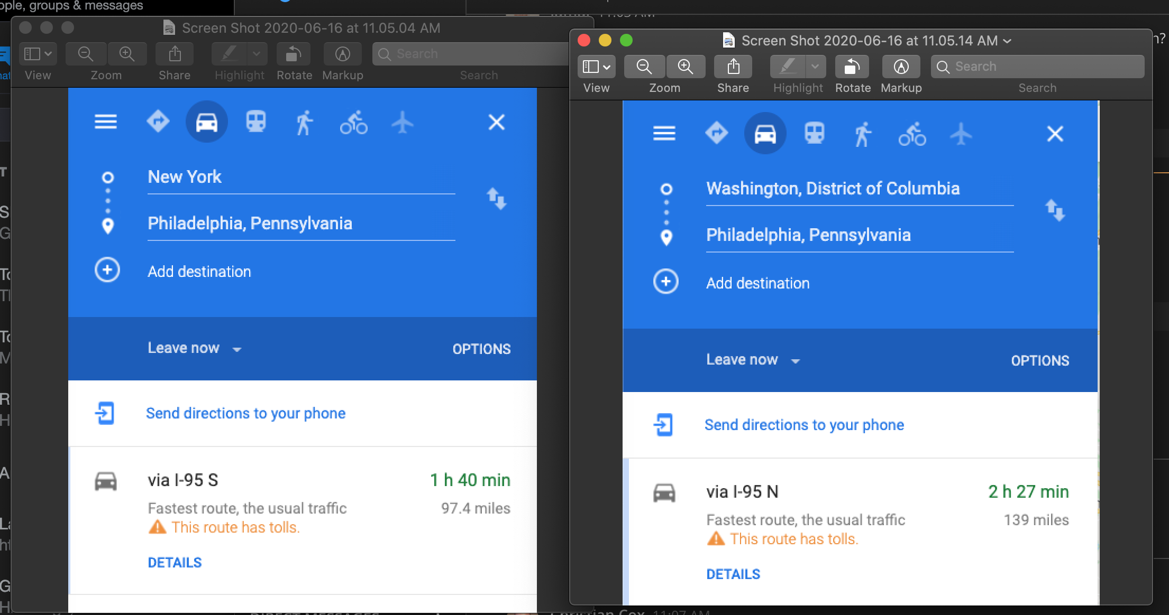Screen dimensions: 1169x615
Task: Select the via I-95 S route
Action: point(303,520)
